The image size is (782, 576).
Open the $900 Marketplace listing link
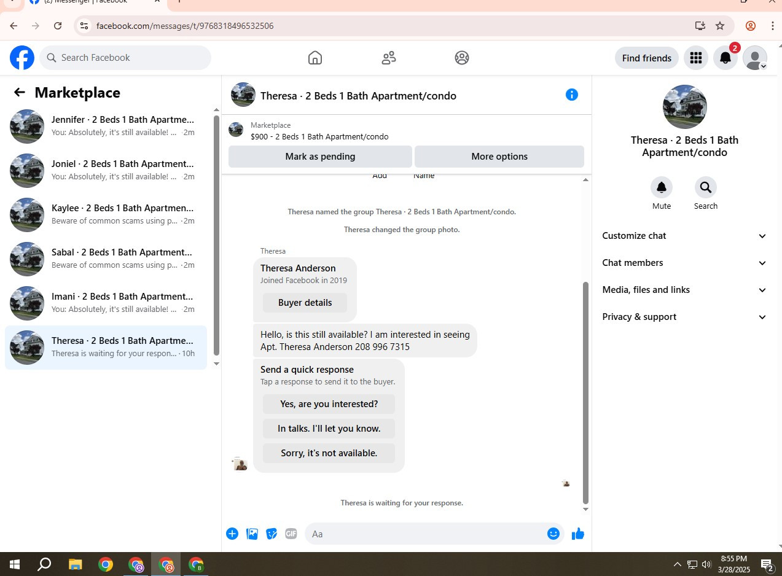click(319, 136)
